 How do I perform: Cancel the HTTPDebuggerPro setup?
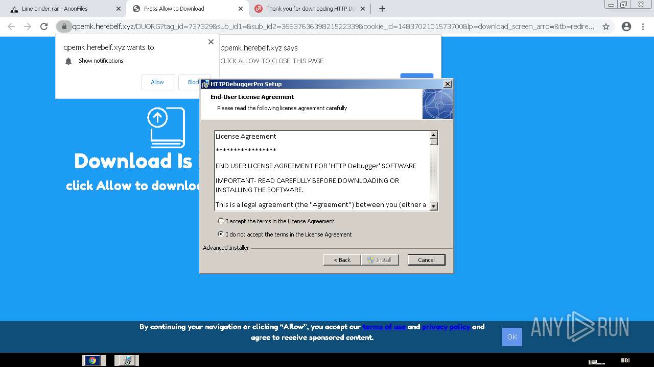[426, 260]
